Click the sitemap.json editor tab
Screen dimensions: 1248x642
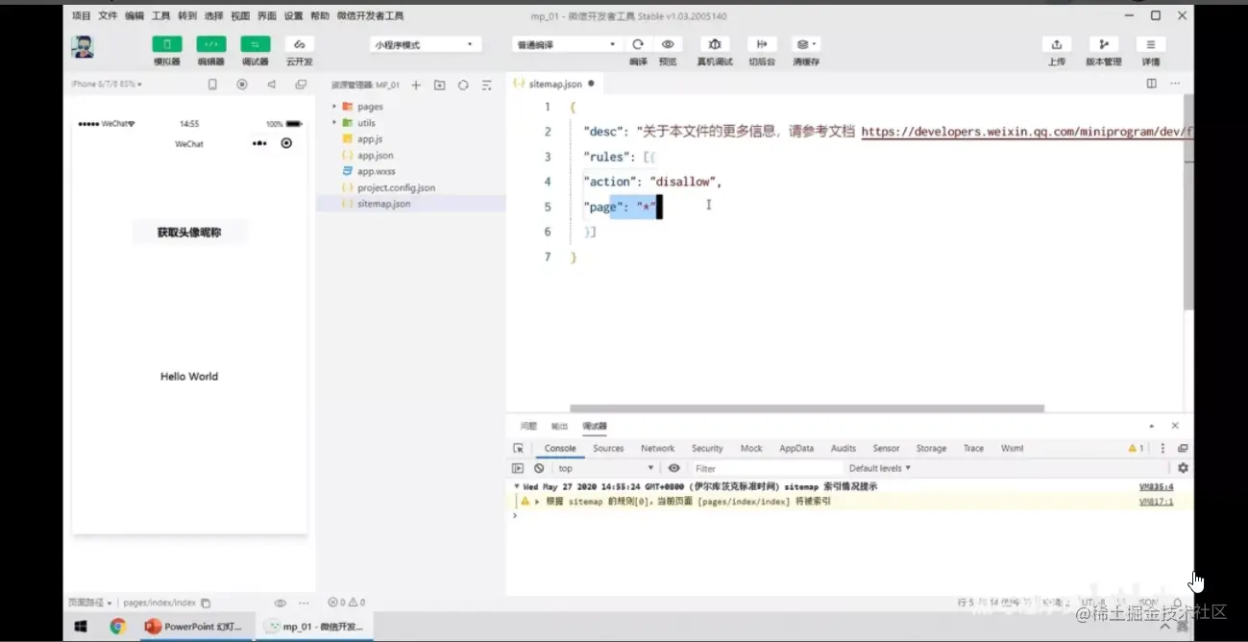click(554, 84)
